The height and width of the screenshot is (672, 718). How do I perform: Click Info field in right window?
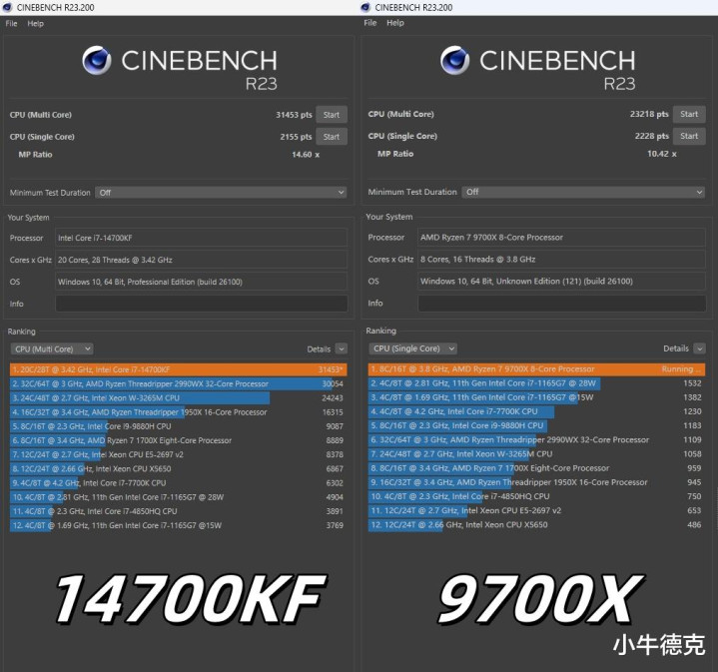pyautogui.click(x=562, y=303)
